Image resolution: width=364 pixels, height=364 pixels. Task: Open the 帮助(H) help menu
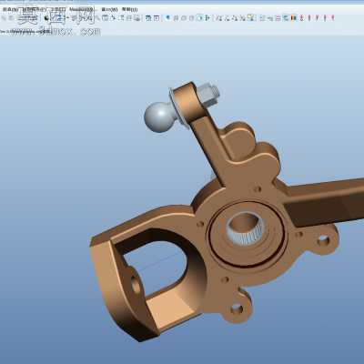129,9
